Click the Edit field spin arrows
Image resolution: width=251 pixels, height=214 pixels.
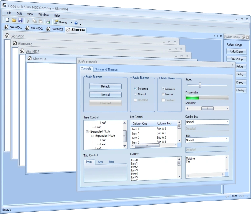point(227,140)
